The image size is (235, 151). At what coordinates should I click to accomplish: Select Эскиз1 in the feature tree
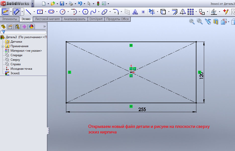[x=15, y=73]
